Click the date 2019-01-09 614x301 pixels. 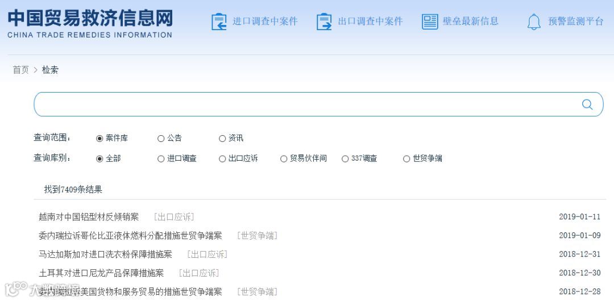579,236
